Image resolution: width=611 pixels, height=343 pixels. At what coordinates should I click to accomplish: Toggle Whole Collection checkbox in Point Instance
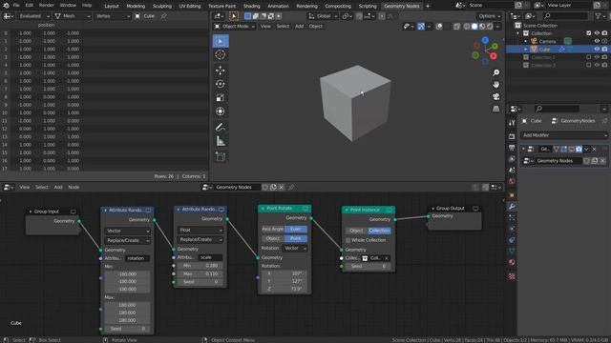tap(348, 240)
